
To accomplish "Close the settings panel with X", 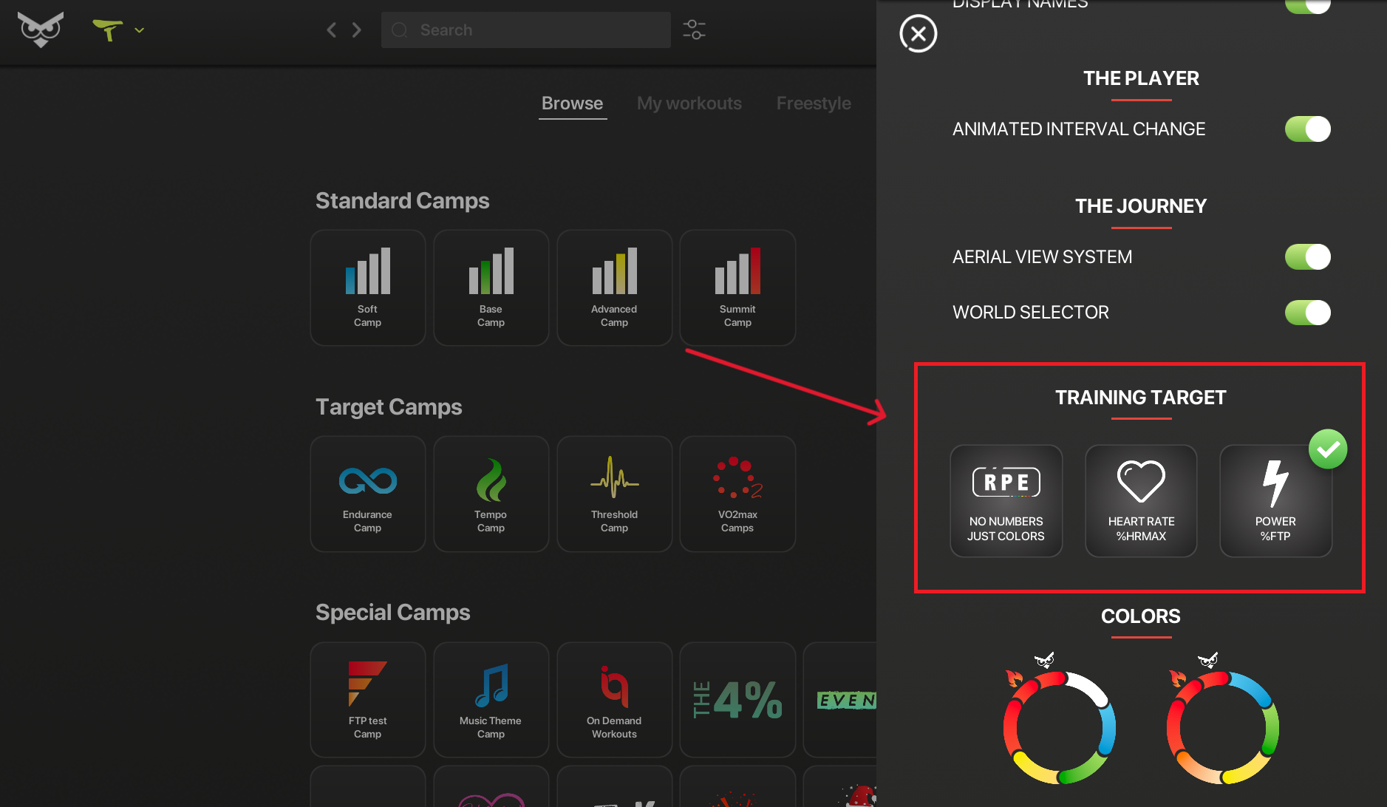I will coord(919,33).
